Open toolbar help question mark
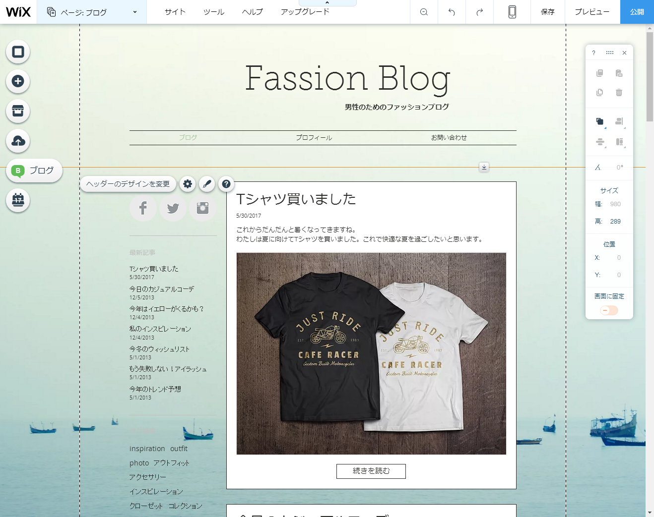The width and height of the screenshot is (654, 517). click(x=593, y=53)
